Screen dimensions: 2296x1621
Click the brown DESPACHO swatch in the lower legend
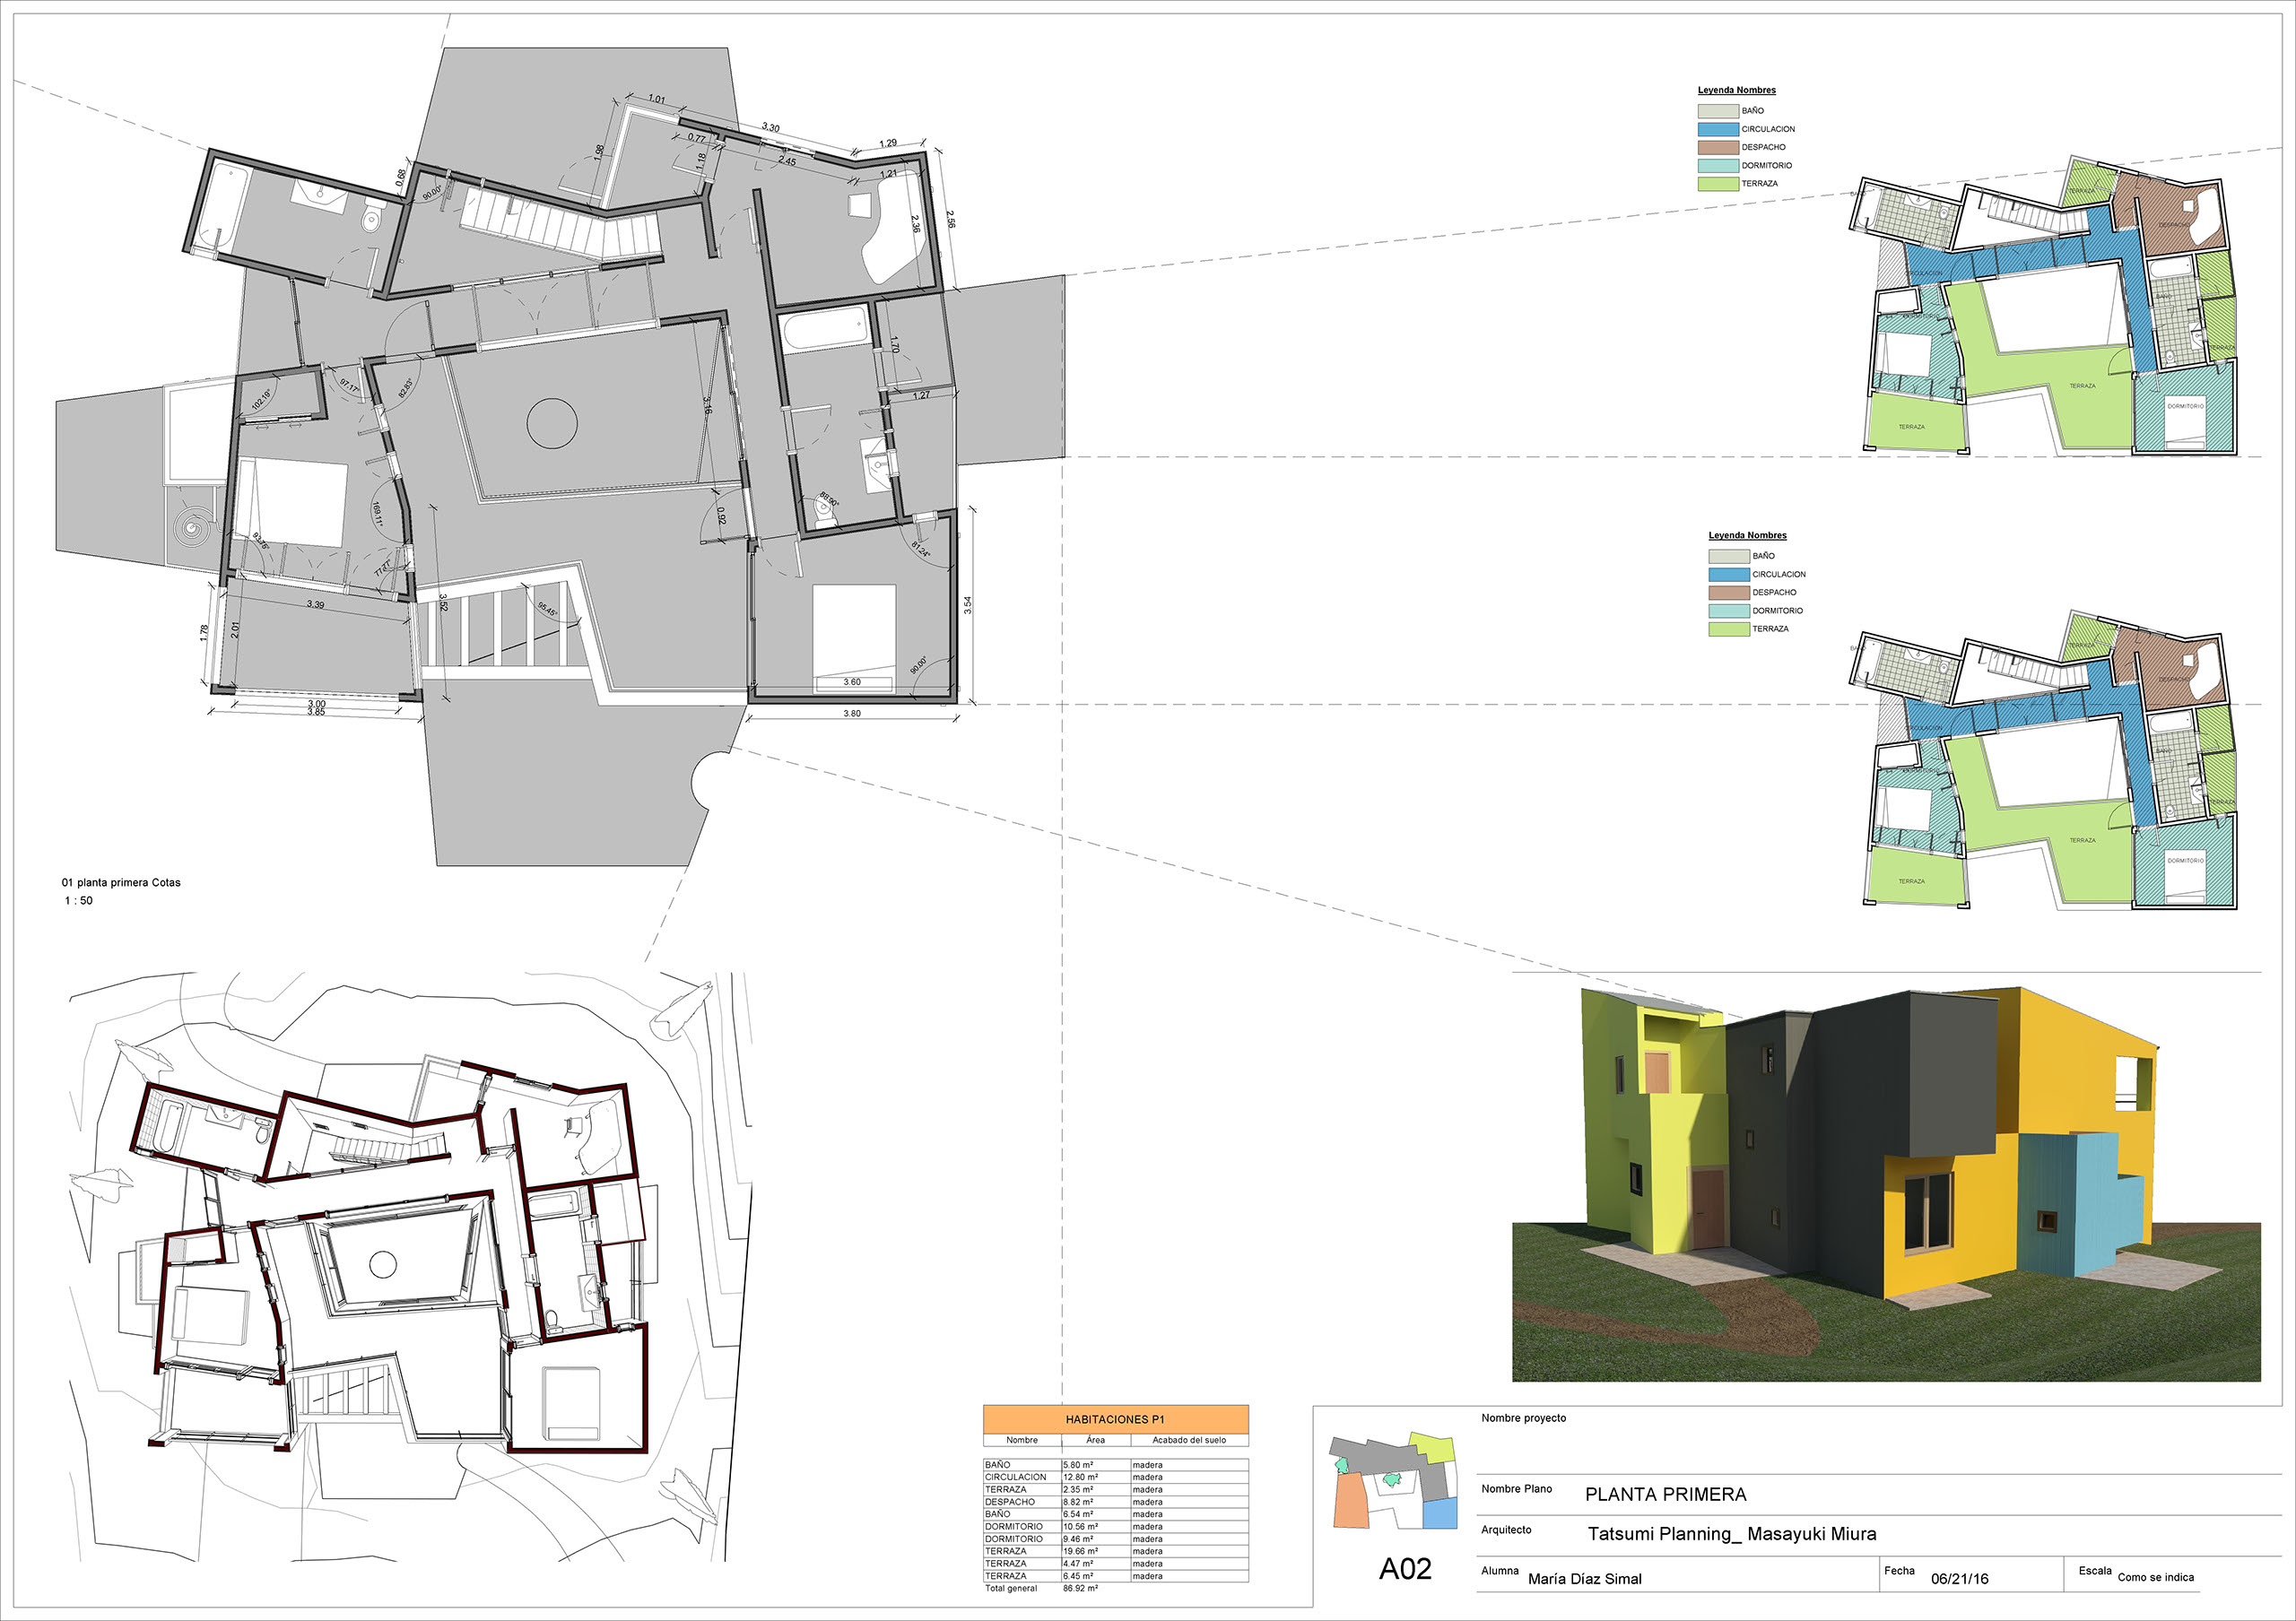[1728, 593]
